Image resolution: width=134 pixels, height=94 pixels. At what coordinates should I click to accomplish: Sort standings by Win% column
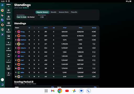pos(46,28)
